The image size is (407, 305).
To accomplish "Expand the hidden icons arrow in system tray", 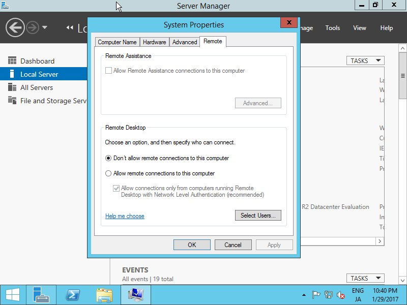I will click(x=303, y=294).
